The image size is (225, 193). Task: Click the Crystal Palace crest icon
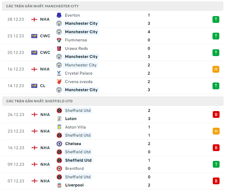tap(59, 73)
